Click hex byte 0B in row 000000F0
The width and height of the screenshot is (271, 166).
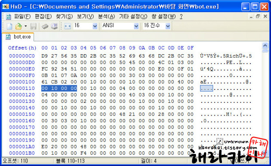click(x=44, y=75)
